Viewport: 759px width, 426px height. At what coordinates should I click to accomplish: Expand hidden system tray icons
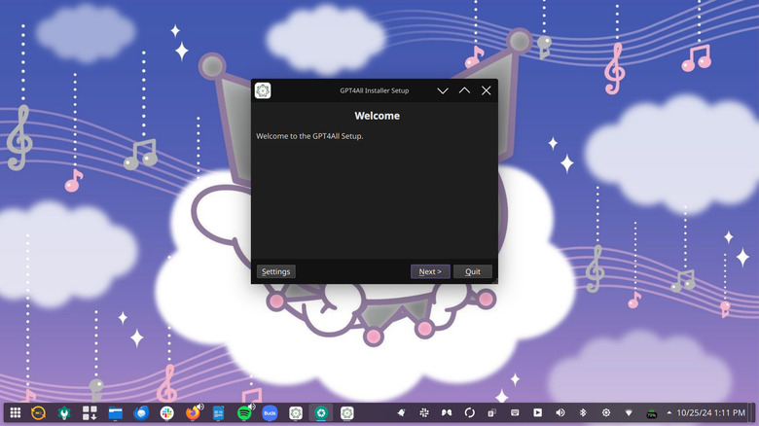tap(669, 413)
